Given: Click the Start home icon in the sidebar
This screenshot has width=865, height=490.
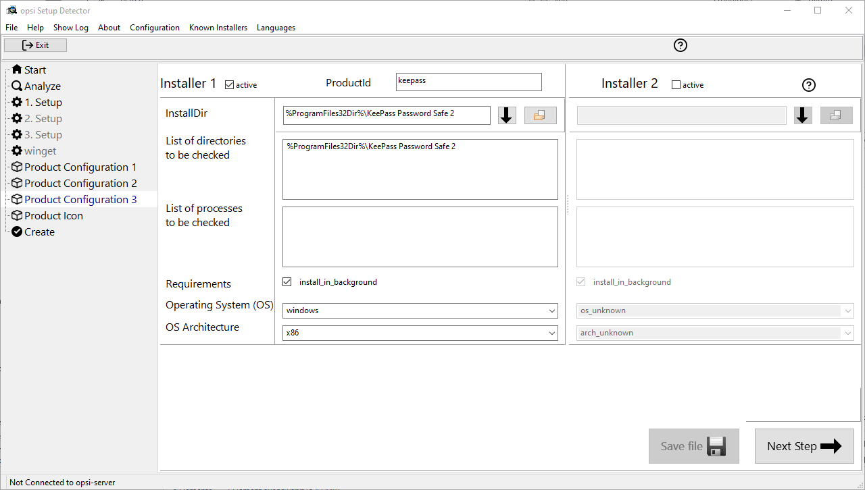Looking at the screenshot, I should tap(17, 70).
